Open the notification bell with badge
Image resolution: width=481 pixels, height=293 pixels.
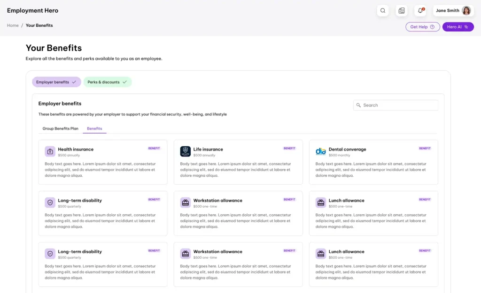[x=420, y=10]
